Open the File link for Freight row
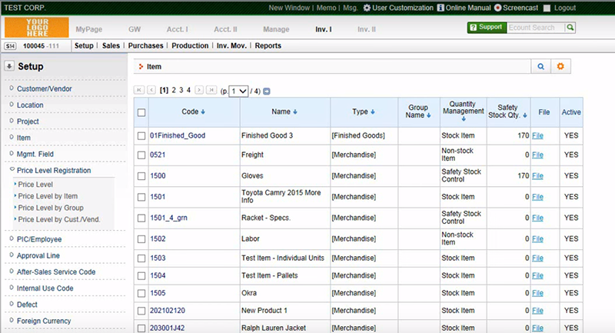Screen dimensions: 615x333 (538, 155)
